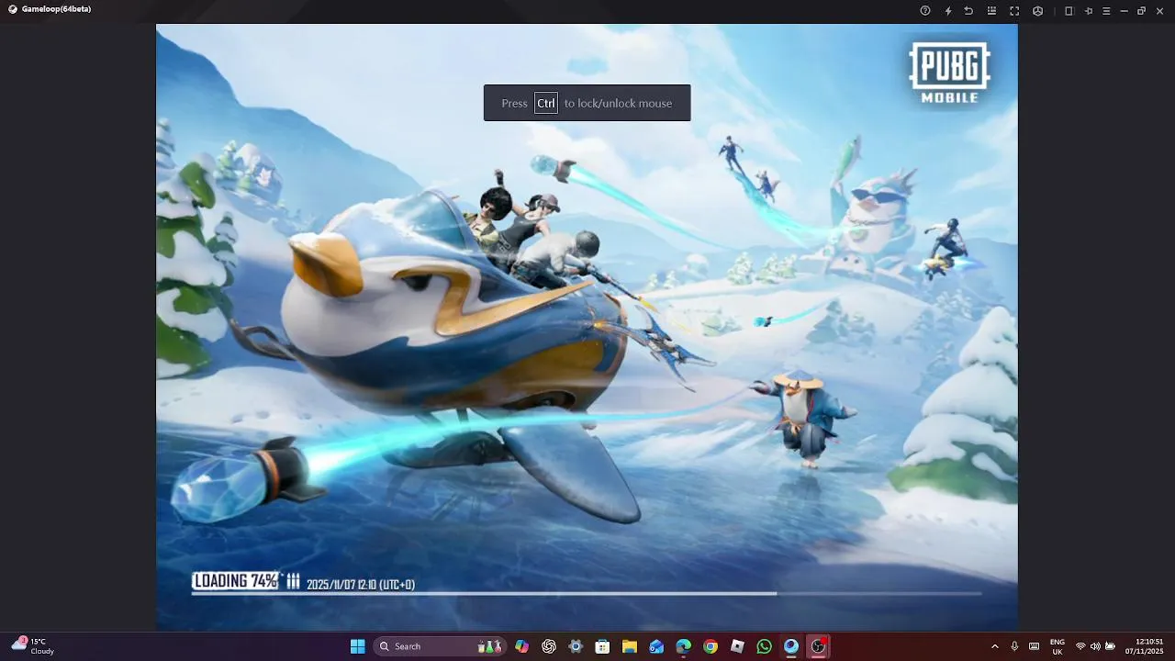Image resolution: width=1175 pixels, height=661 pixels.
Task: Minimize the Gameloop window
Action: pos(1125,11)
